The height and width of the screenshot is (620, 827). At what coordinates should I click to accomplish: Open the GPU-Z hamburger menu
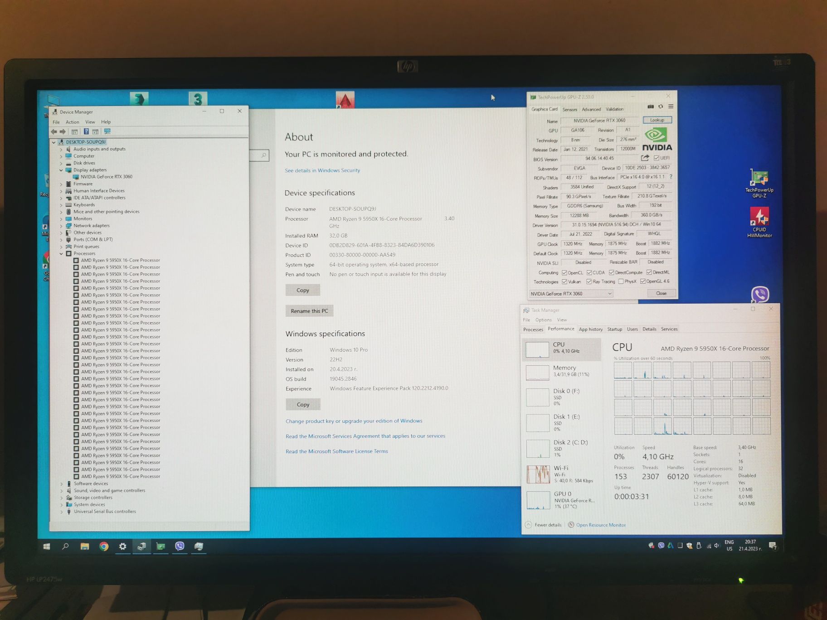tap(671, 107)
